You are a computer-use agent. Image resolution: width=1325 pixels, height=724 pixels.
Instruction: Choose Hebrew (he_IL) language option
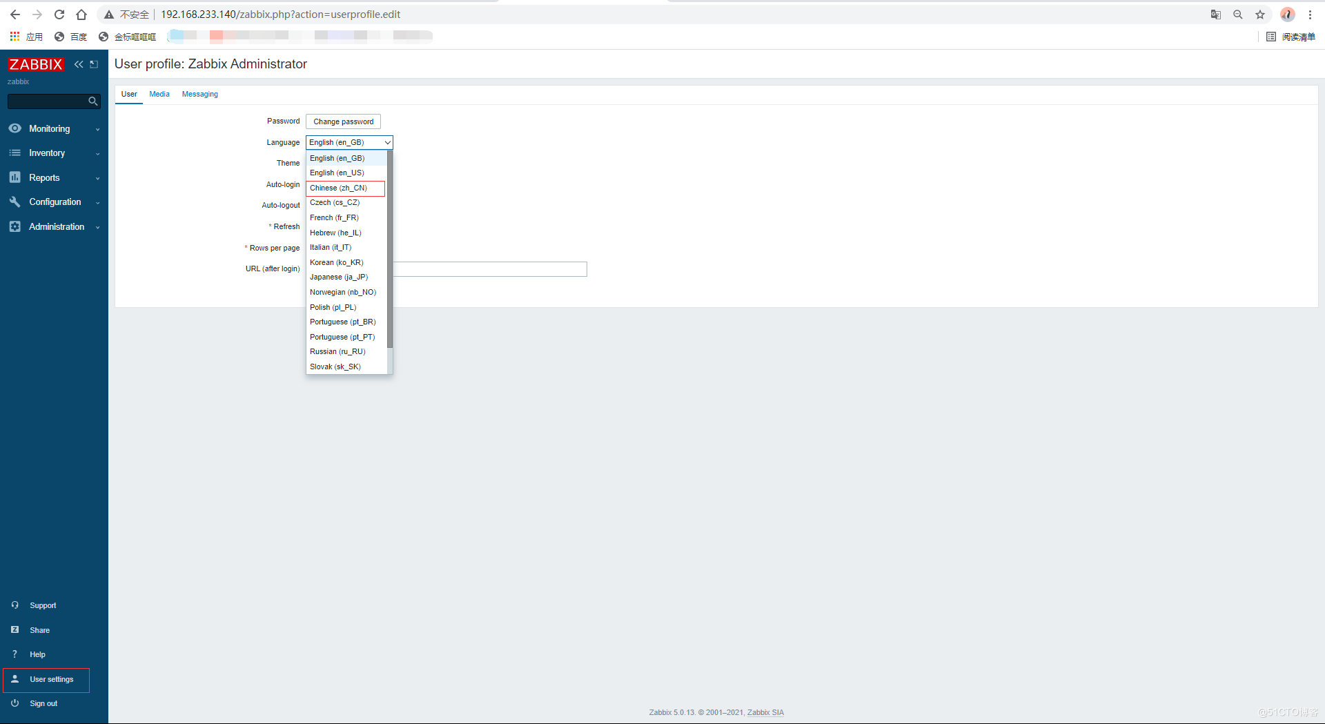[x=346, y=233]
